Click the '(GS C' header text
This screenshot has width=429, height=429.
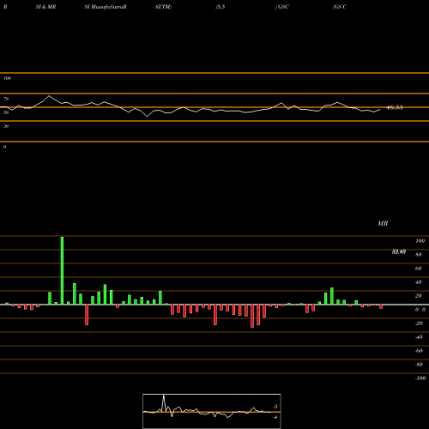[340, 7]
